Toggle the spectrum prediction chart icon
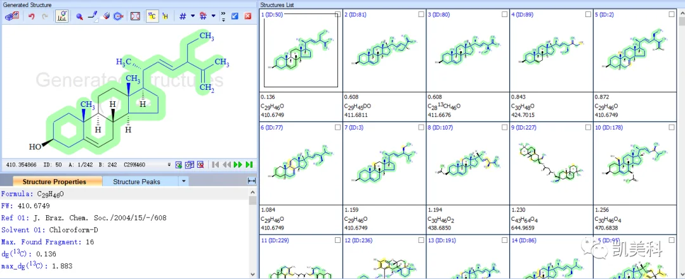The image size is (685, 279). 62,16
